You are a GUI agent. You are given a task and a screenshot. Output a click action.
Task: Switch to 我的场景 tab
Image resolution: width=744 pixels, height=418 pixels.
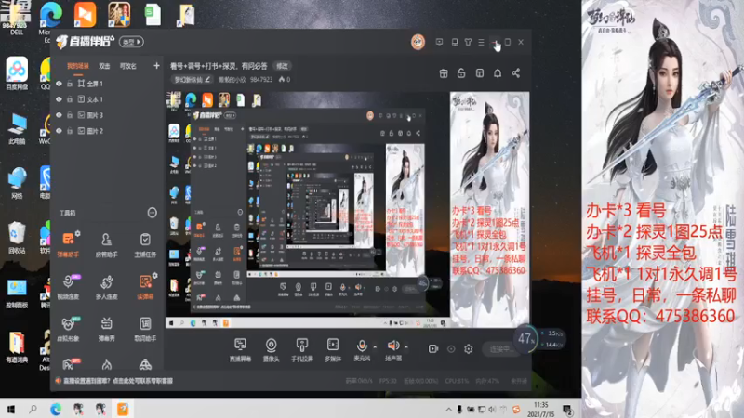78,66
